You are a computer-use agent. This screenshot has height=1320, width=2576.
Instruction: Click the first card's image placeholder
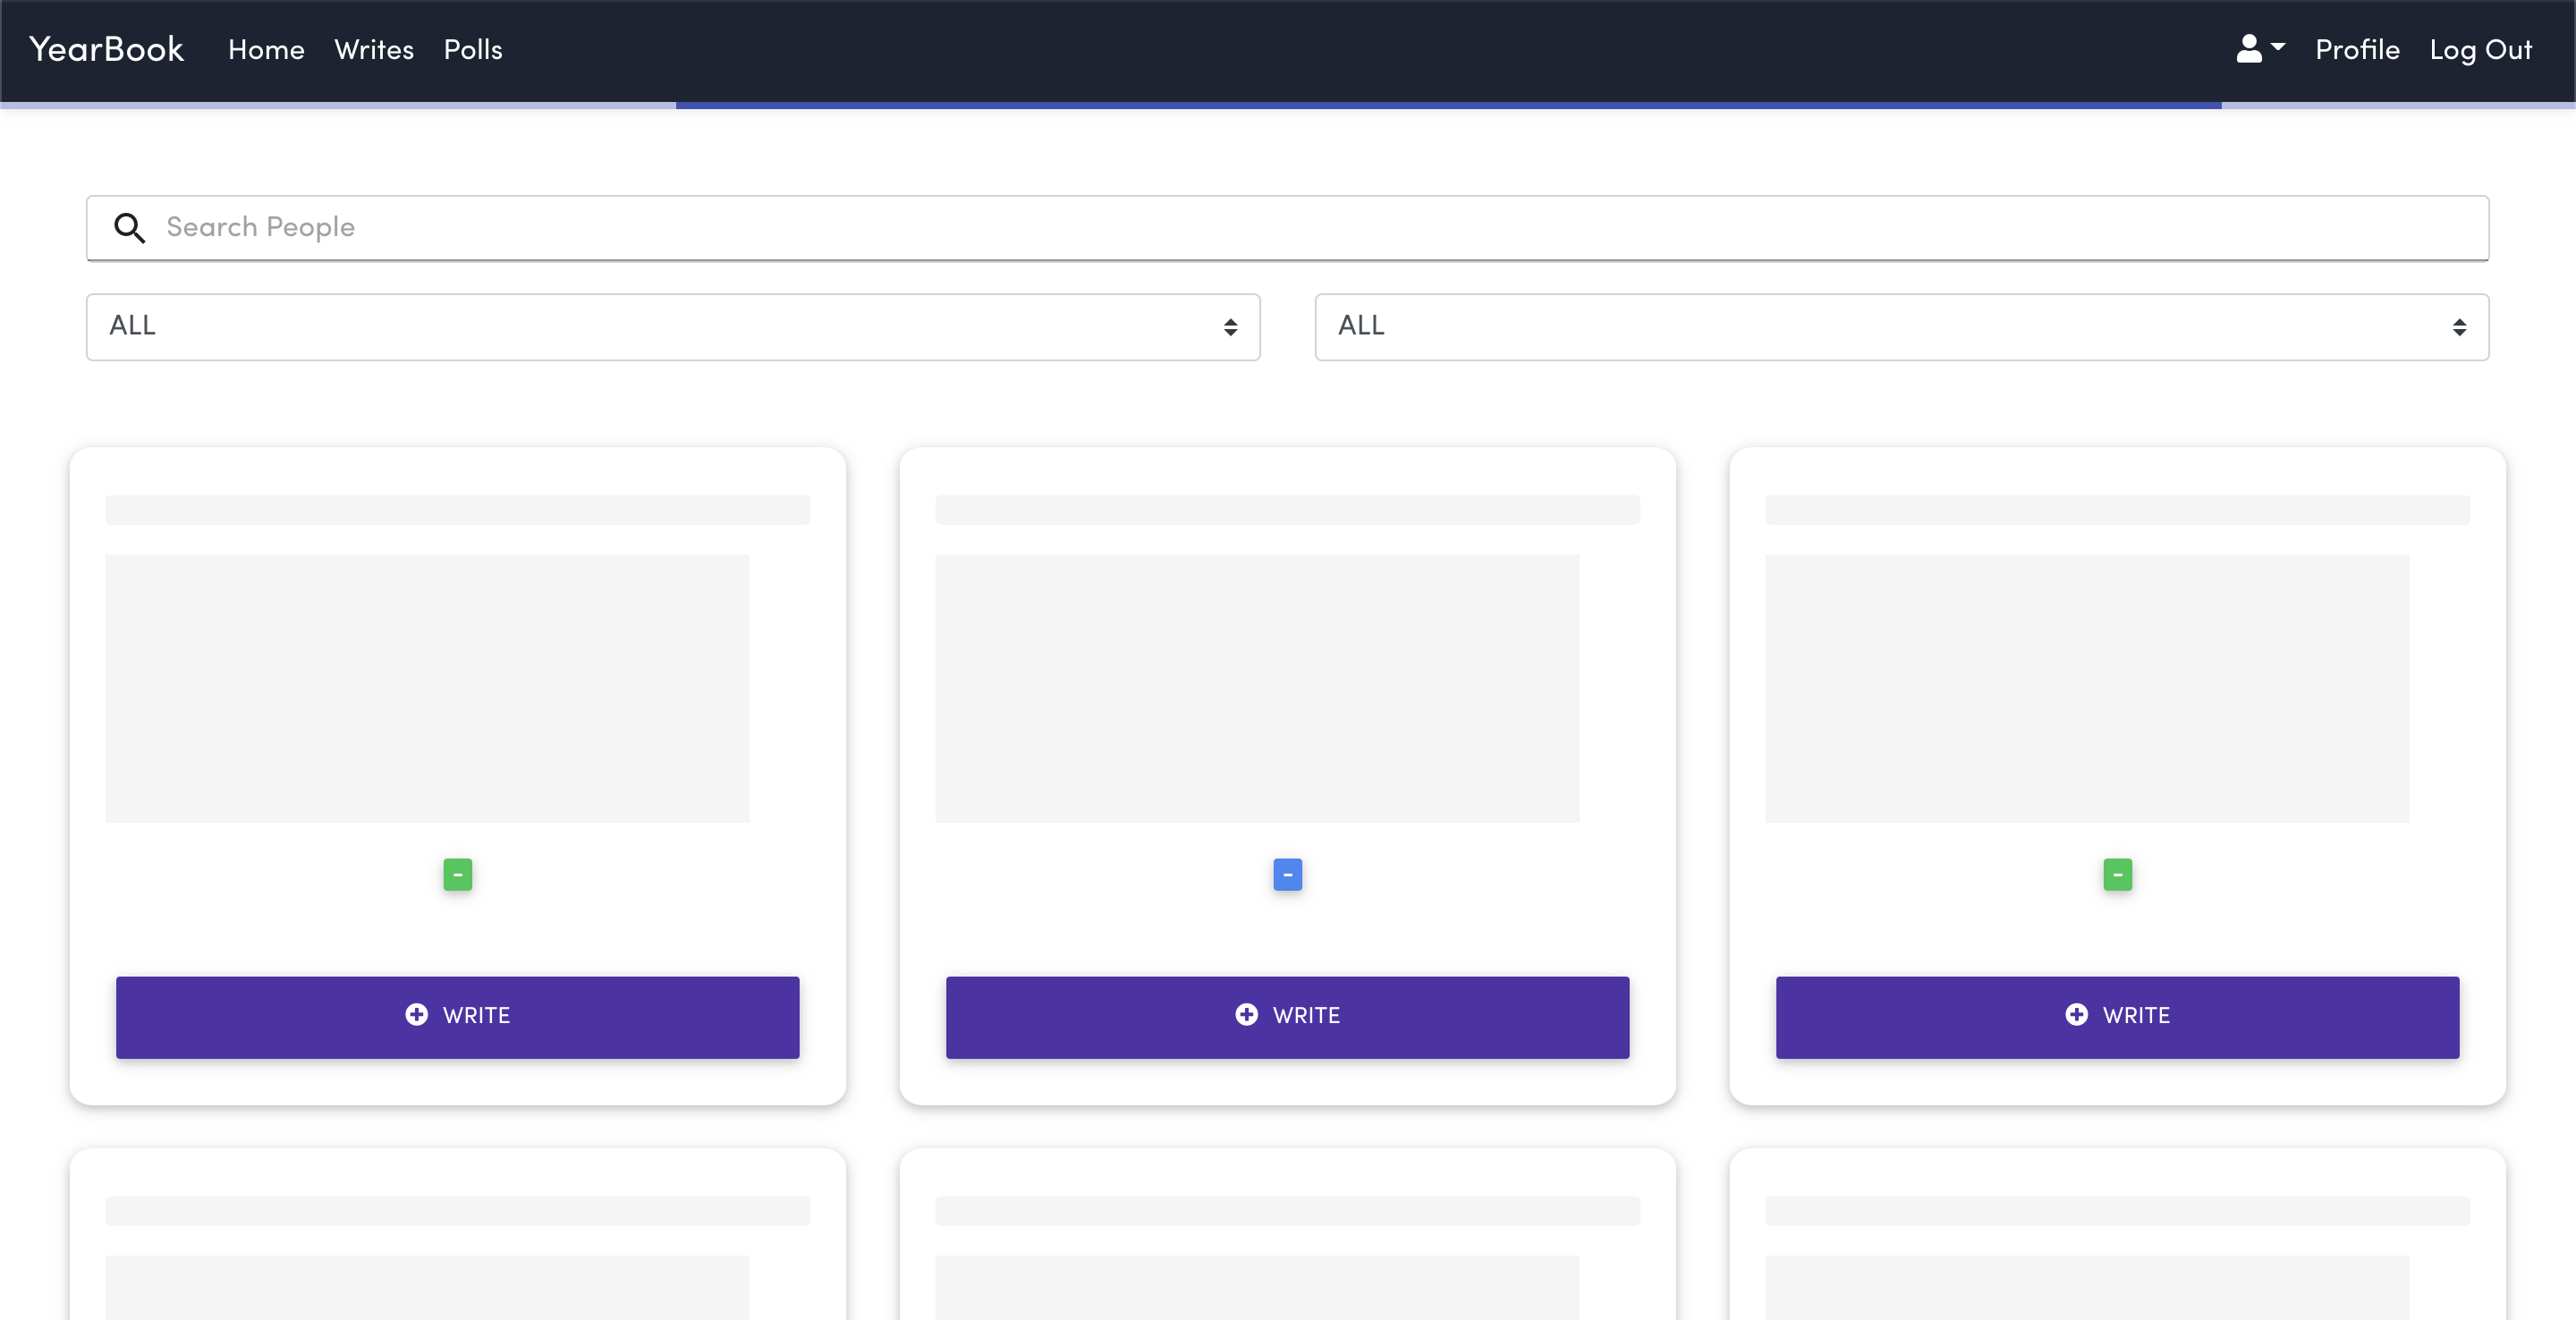427,688
